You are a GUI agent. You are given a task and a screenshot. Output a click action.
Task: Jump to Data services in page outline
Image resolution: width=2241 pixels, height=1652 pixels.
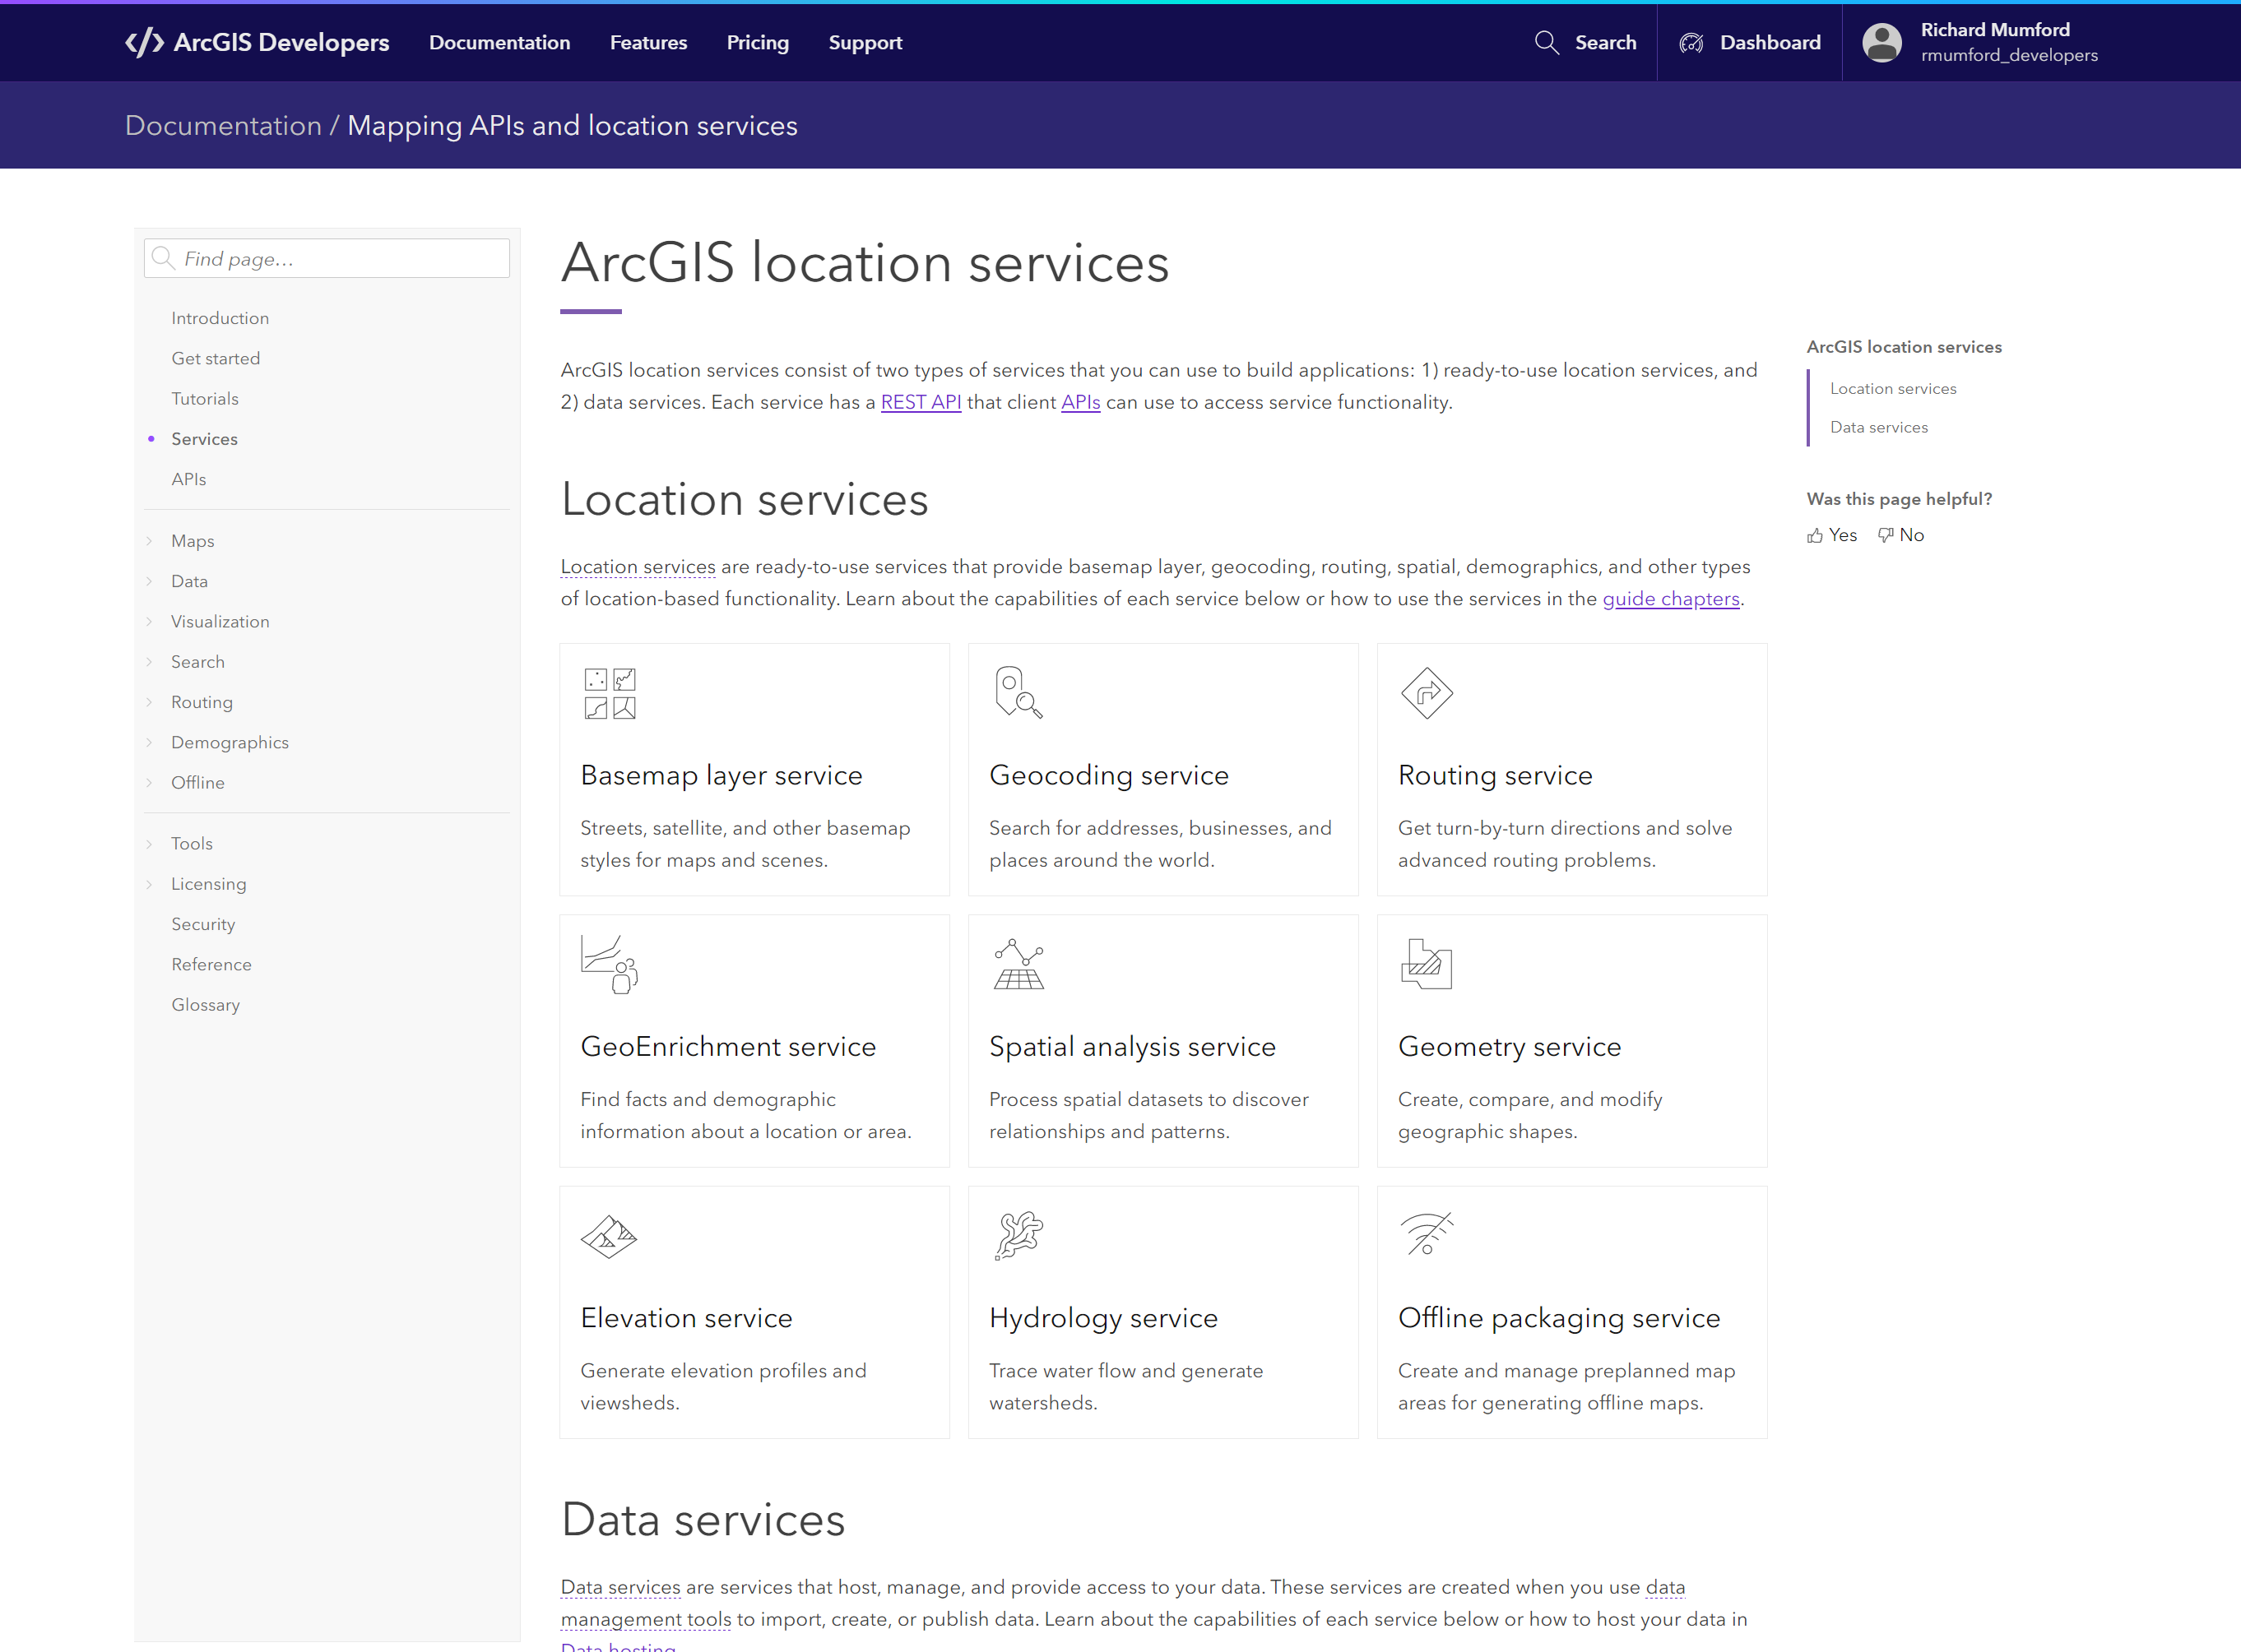[x=1879, y=427]
